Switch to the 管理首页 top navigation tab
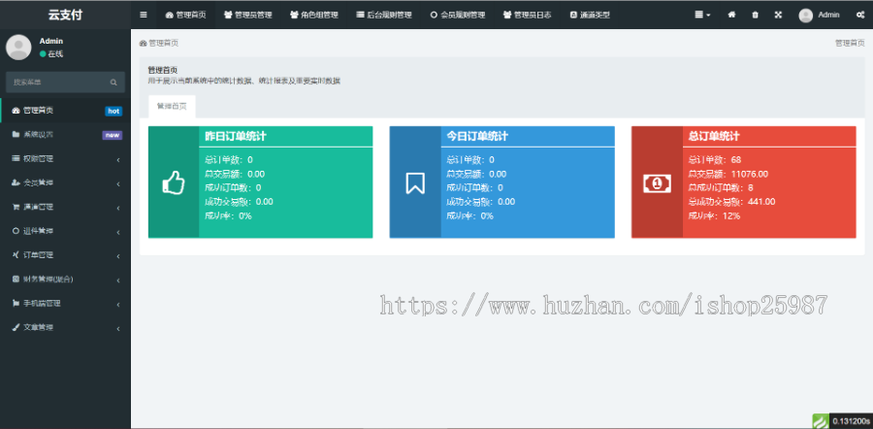 coord(186,15)
